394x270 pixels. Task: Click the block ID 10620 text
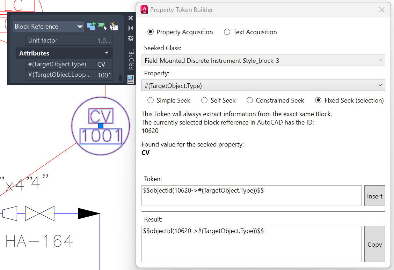[150, 131]
